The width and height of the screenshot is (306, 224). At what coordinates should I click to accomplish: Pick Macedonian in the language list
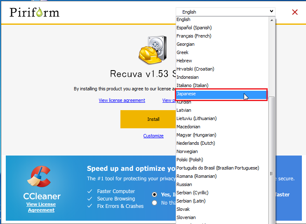click(222, 127)
